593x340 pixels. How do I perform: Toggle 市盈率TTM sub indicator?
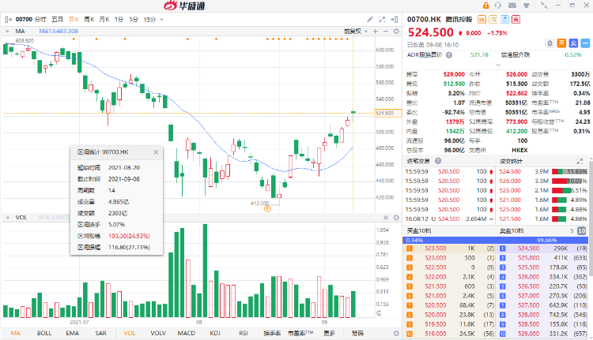point(300,333)
